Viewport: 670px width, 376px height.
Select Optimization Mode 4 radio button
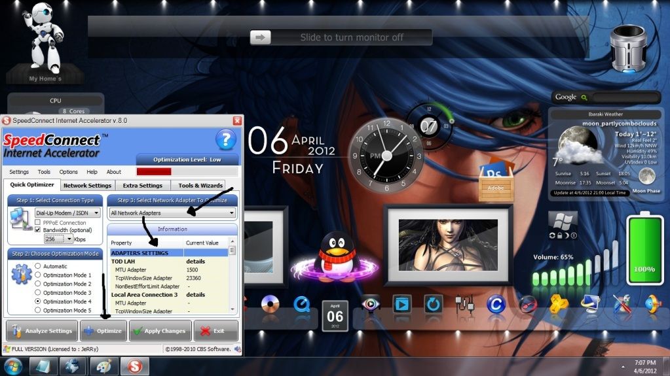[37, 301]
